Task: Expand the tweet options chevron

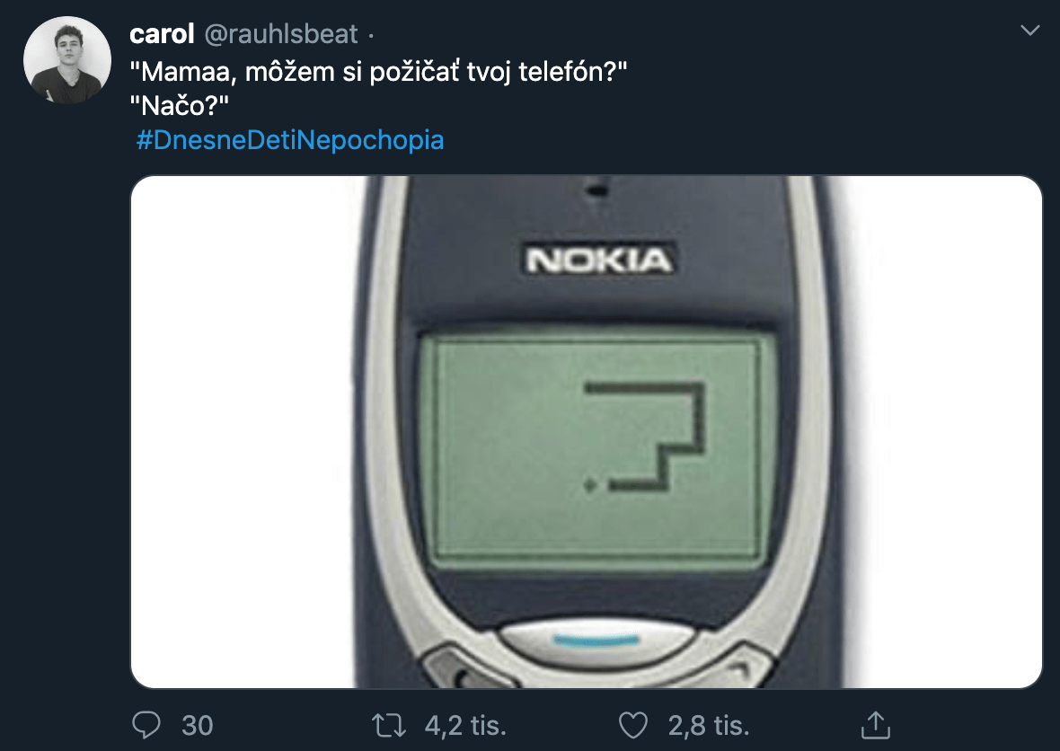Action: point(1030,32)
